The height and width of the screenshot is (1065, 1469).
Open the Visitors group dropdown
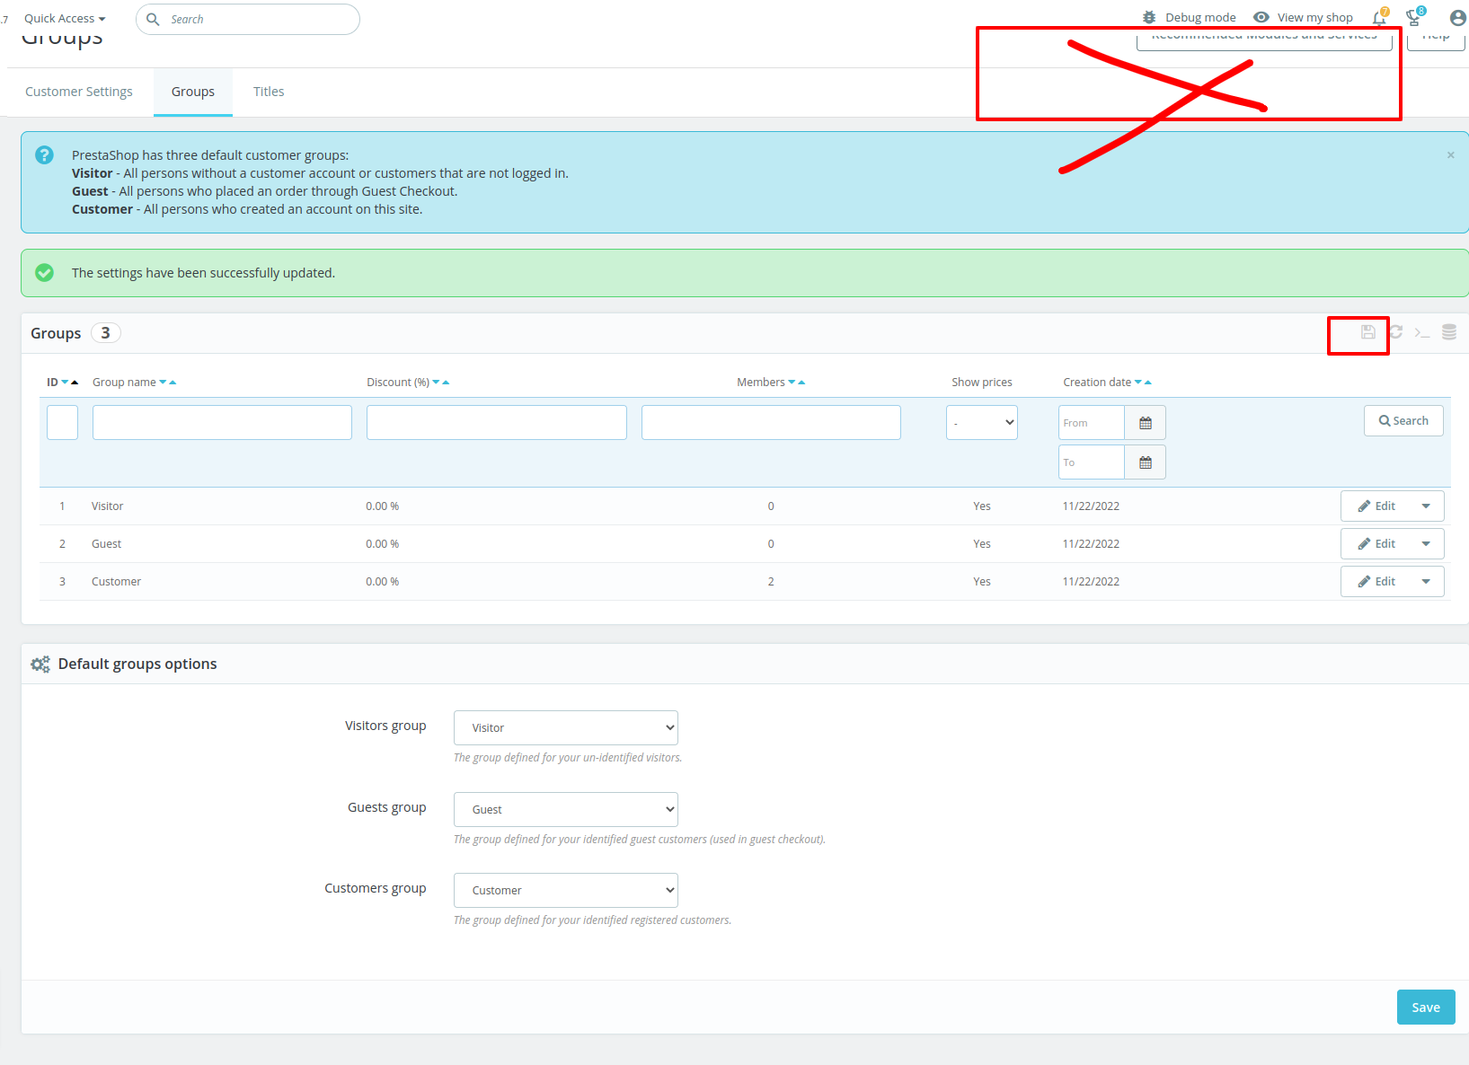[565, 727]
